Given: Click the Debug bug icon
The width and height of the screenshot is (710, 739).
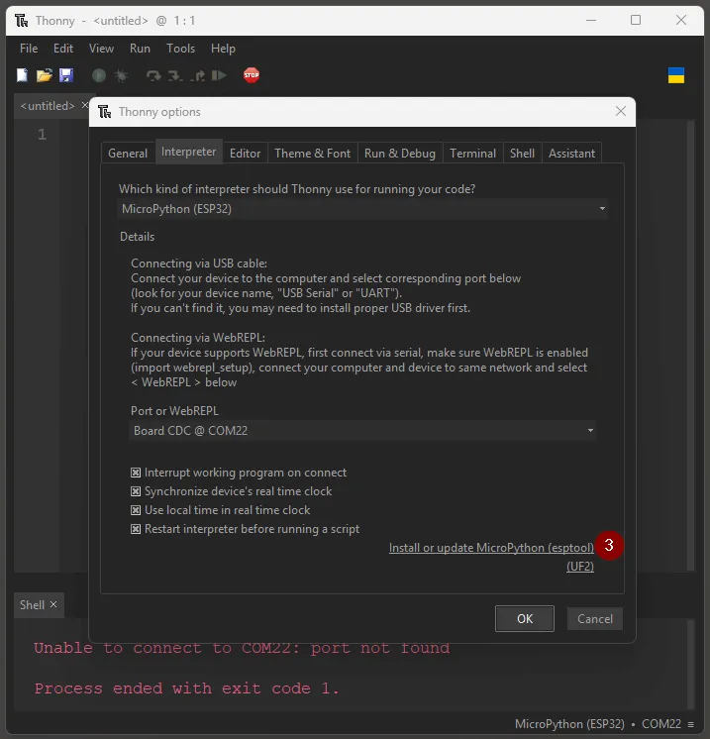Looking at the screenshot, I should point(121,75).
